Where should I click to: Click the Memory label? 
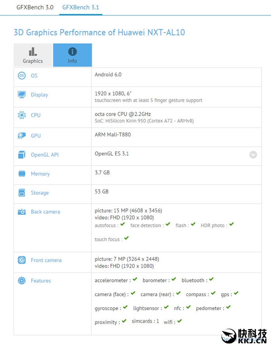point(40,174)
